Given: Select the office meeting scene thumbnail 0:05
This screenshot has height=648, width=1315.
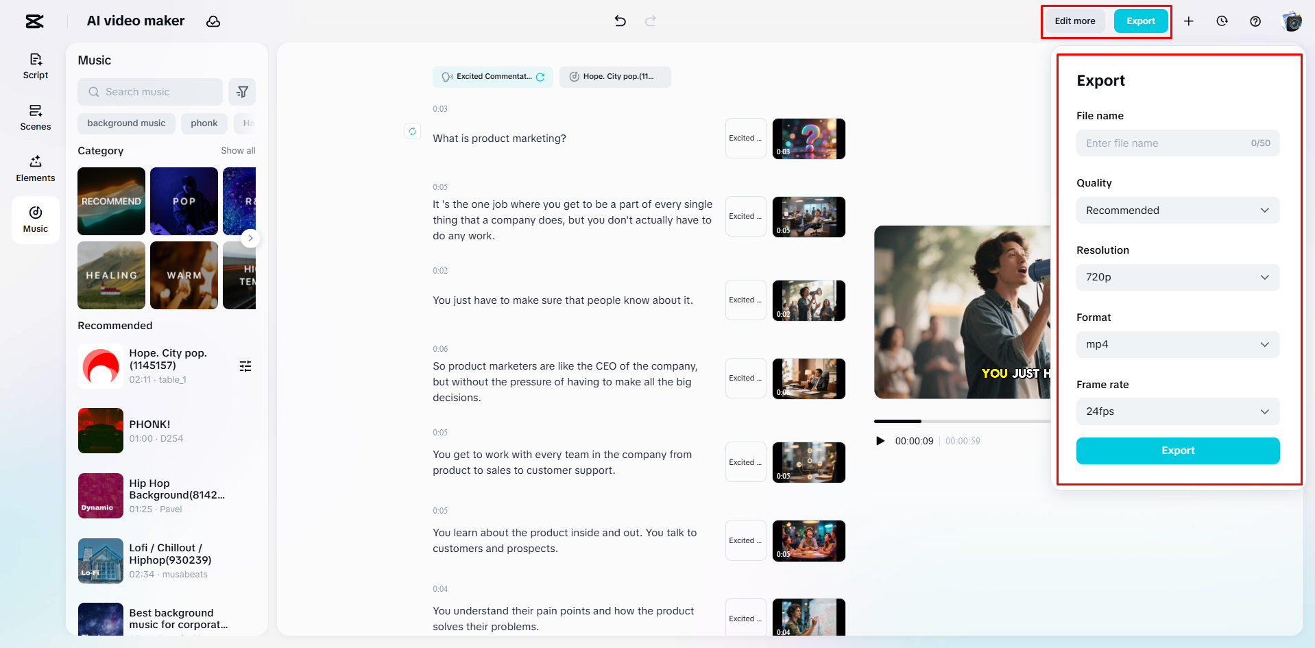Looking at the screenshot, I should point(809,217).
